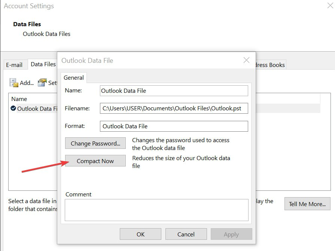
Task: Click the 'Changes the password' description text
Action: (181, 144)
